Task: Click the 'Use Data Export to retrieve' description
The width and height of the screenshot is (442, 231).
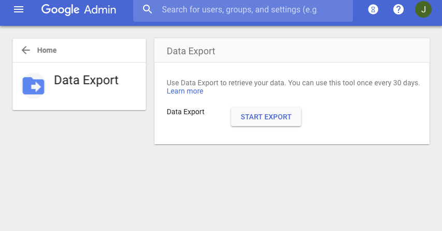Action: [293, 83]
